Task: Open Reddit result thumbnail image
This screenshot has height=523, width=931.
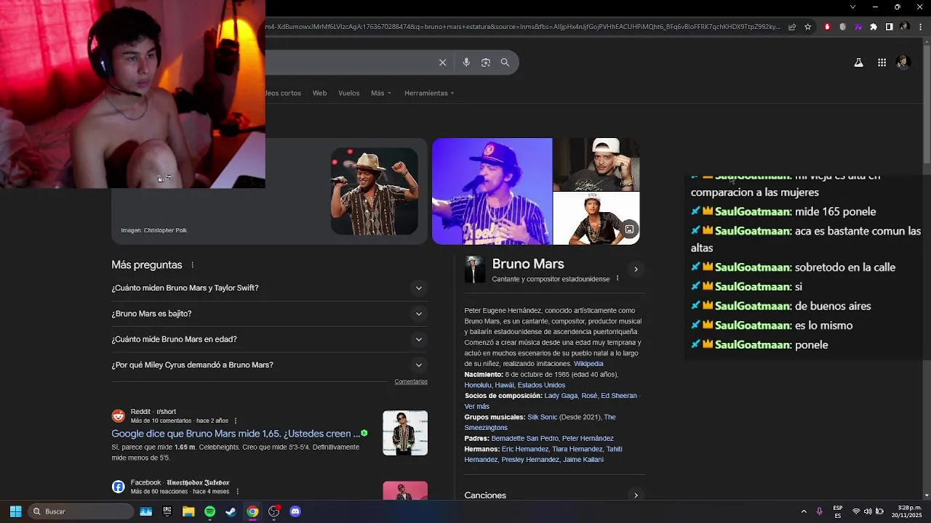Action: tap(405, 434)
